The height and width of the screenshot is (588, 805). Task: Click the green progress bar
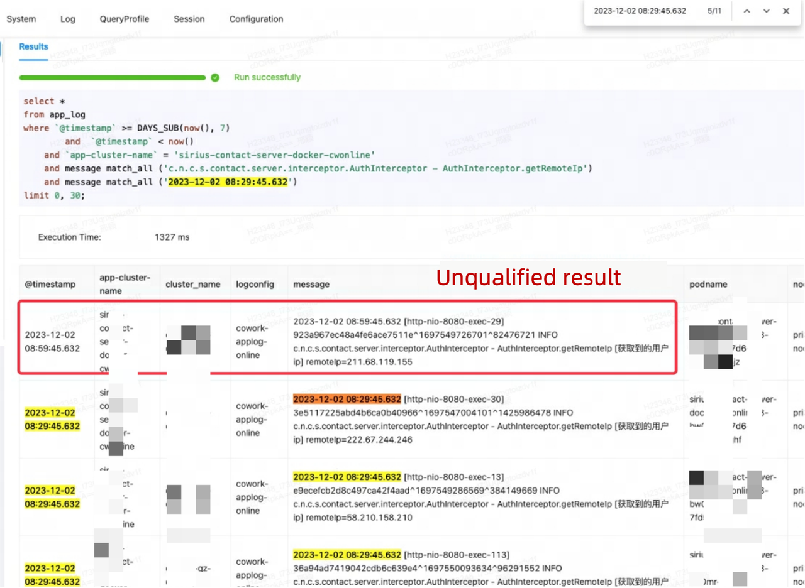113,77
